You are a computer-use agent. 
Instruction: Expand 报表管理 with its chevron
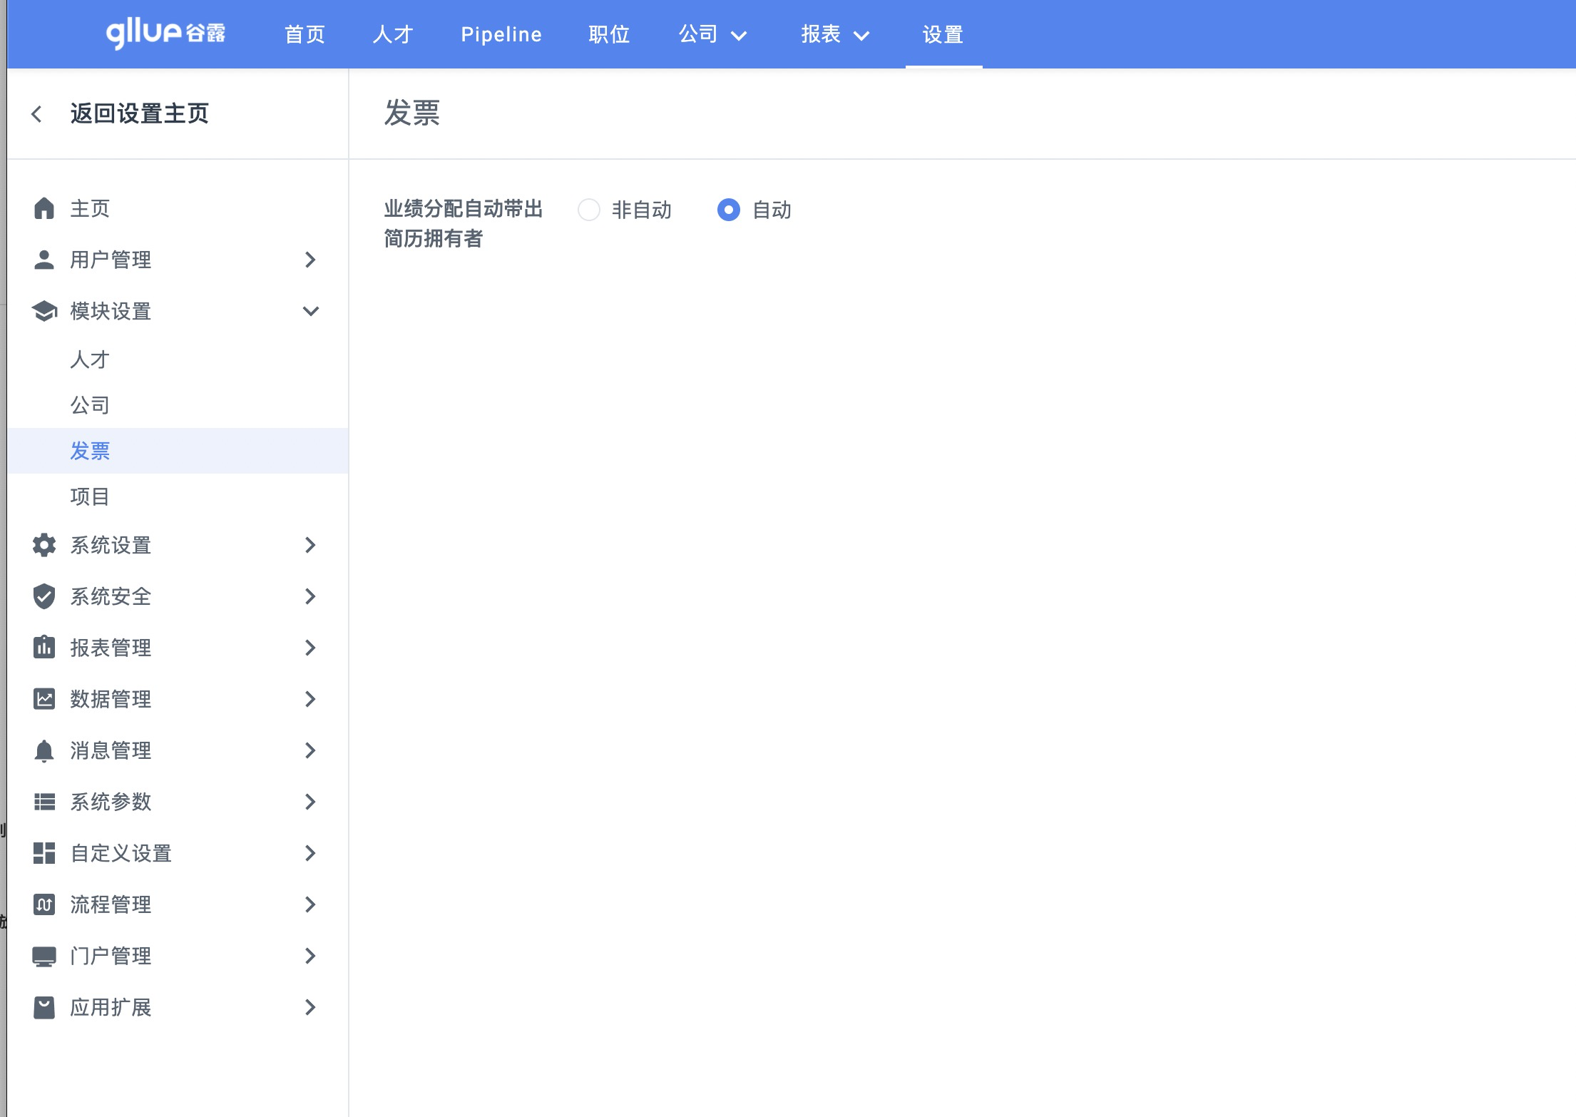pyautogui.click(x=310, y=648)
